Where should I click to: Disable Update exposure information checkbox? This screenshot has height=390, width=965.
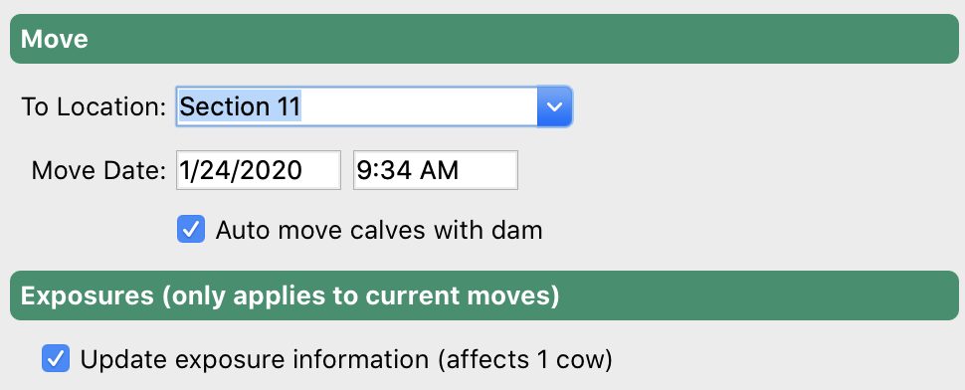(x=56, y=358)
